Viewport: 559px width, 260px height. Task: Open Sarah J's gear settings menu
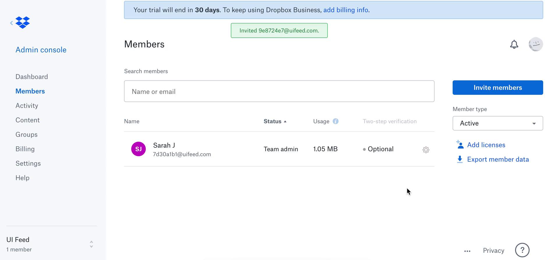(x=426, y=150)
